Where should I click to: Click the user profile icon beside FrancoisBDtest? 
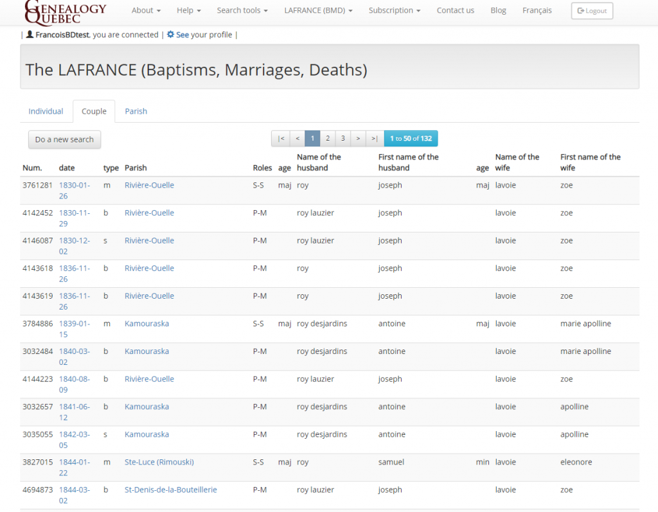coord(30,35)
